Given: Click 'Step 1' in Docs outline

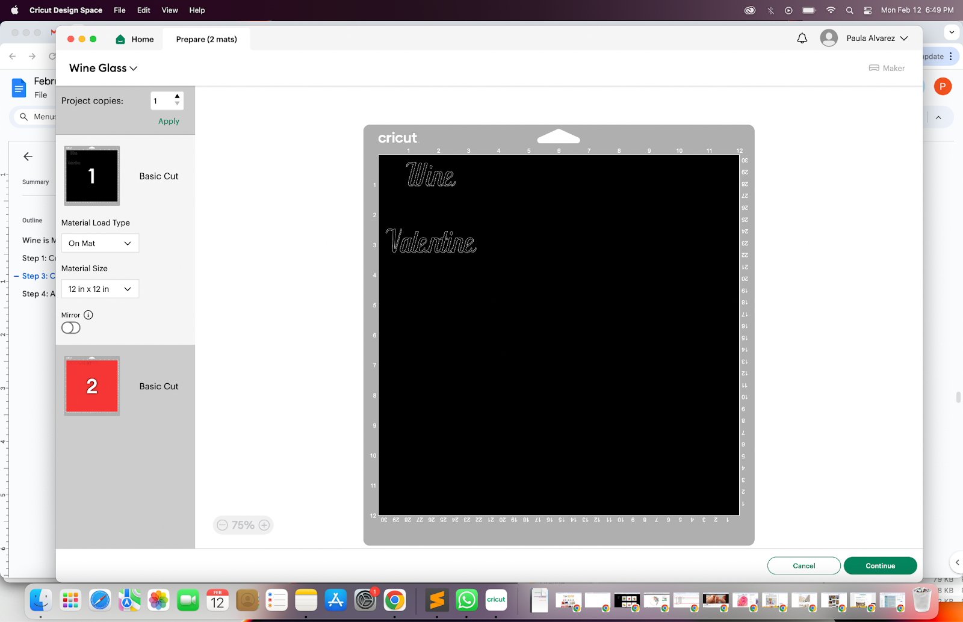Looking at the screenshot, I should (x=39, y=258).
